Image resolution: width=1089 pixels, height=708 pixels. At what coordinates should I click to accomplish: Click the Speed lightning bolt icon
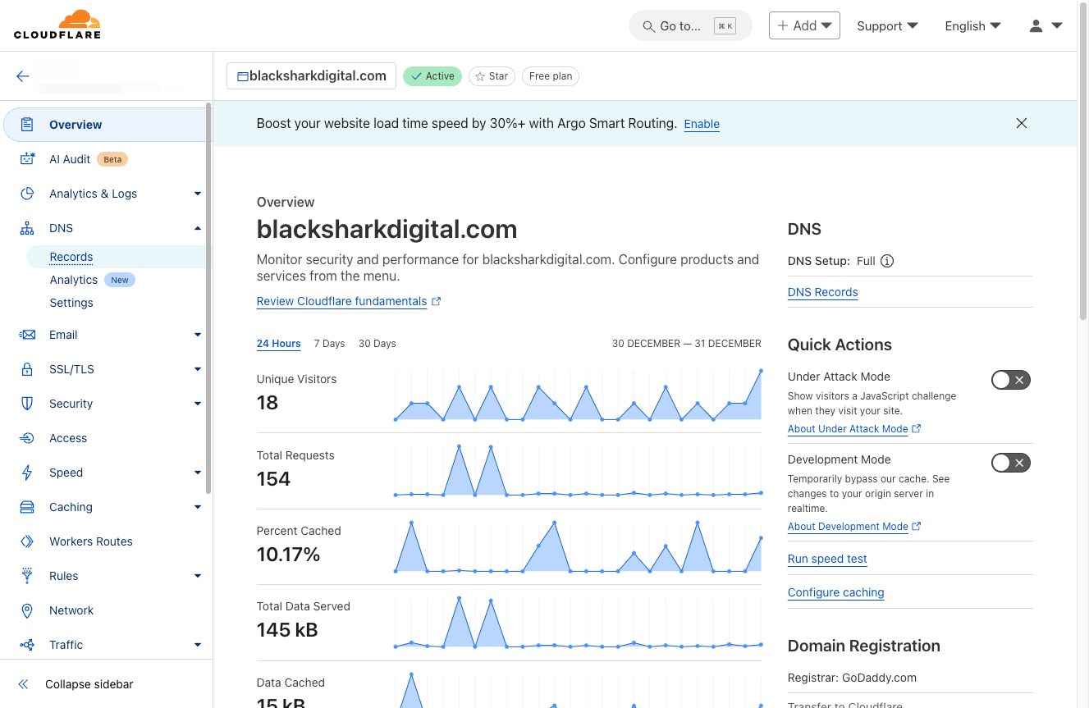point(27,473)
